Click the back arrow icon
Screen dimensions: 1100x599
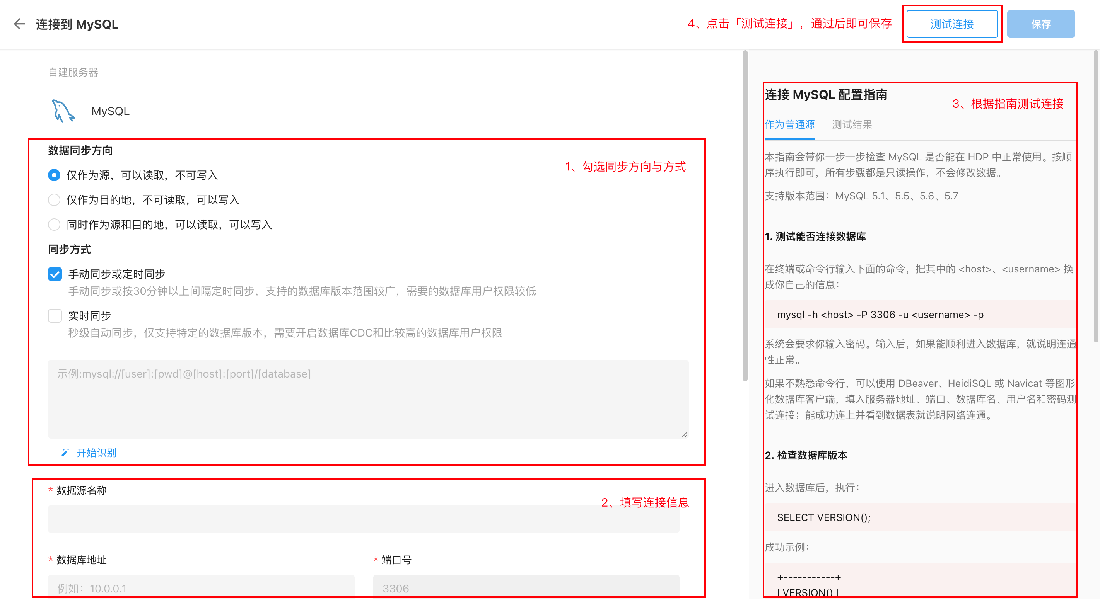click(x=20, y=24)
